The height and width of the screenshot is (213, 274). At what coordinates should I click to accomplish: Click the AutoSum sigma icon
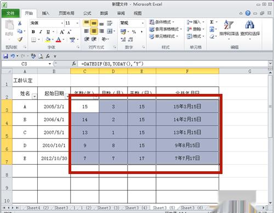212,22
